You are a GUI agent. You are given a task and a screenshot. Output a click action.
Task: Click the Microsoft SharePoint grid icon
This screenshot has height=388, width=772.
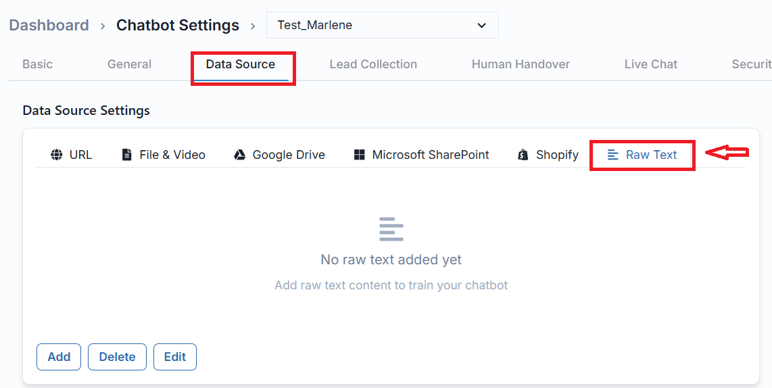[359, 155]
